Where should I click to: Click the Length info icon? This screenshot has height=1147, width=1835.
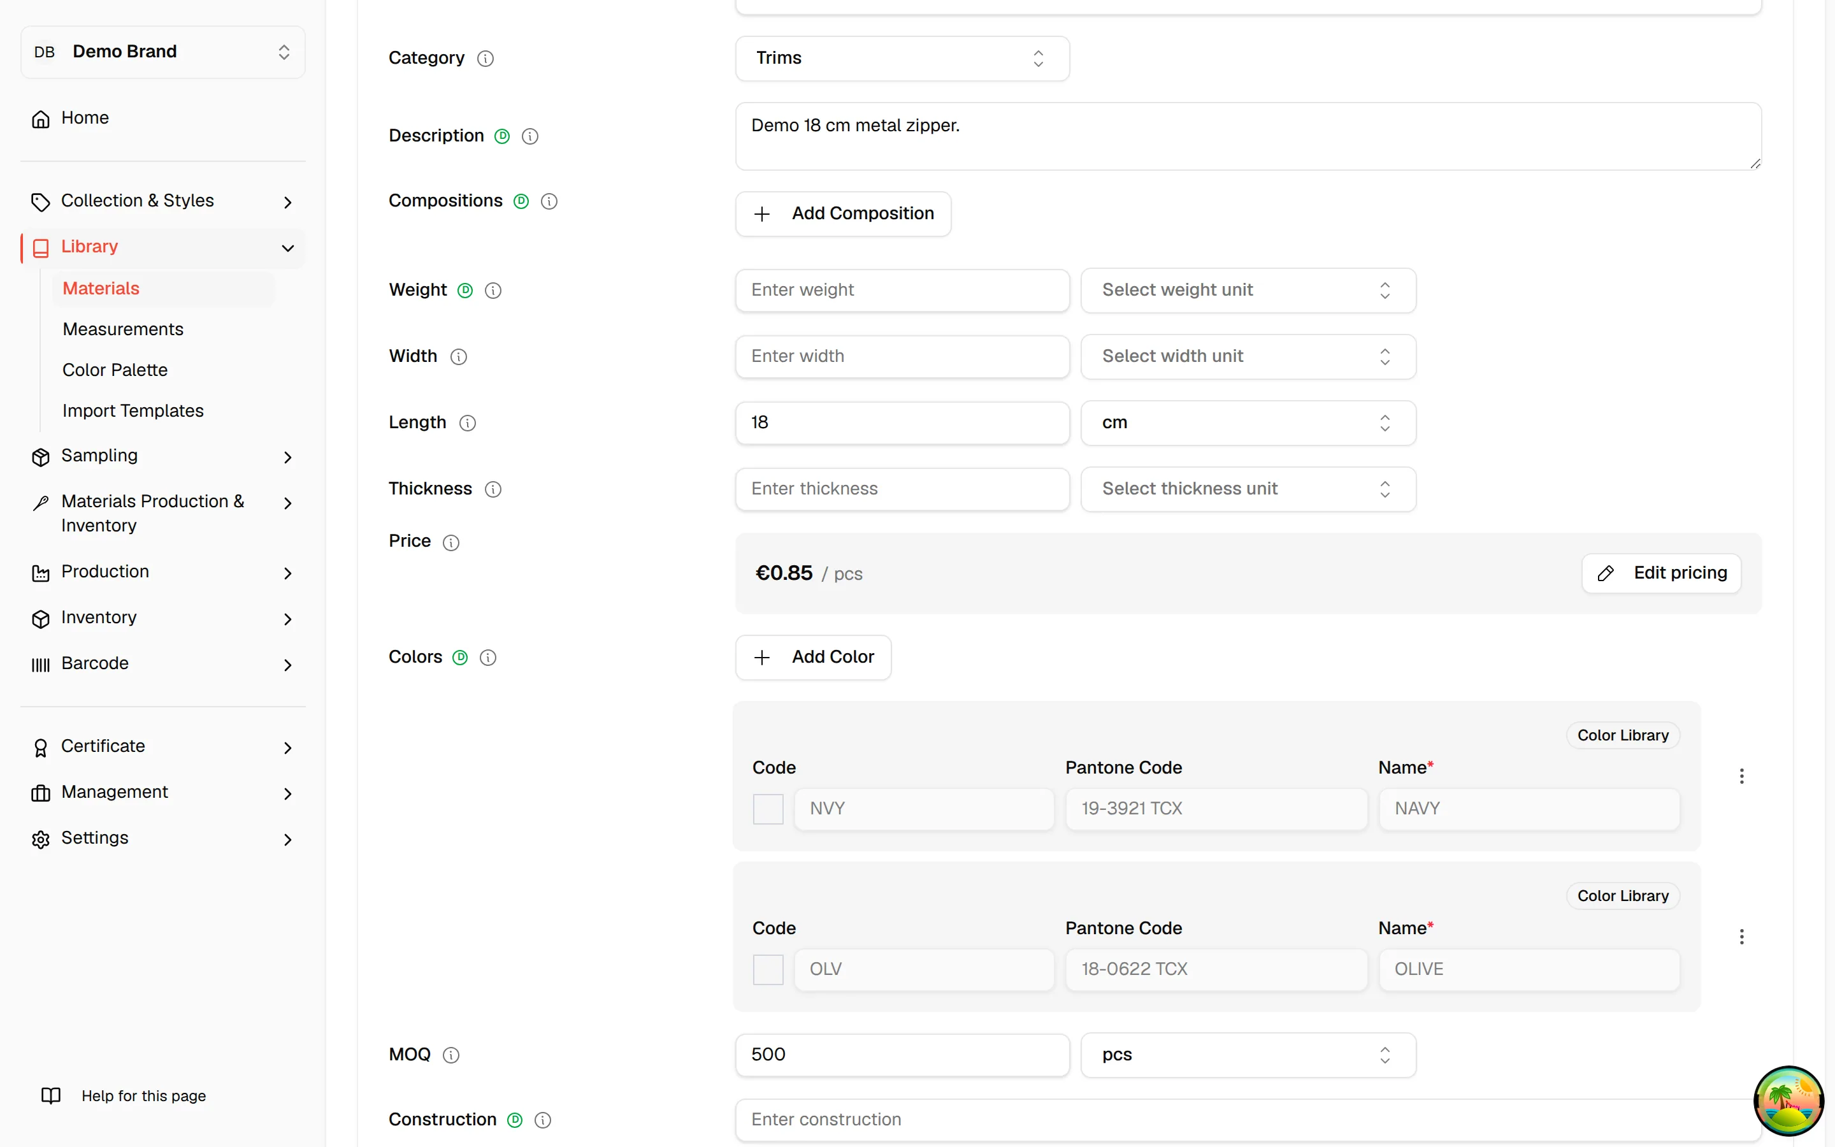coord(468,423)
